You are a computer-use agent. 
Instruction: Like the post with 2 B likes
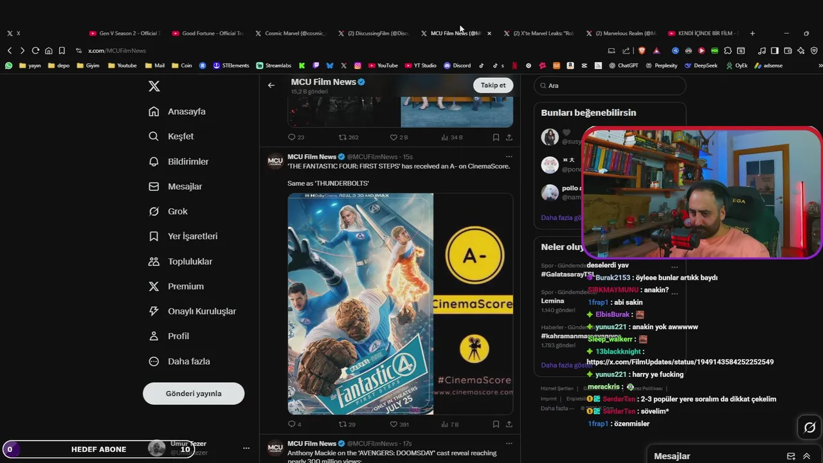point(399,138)
